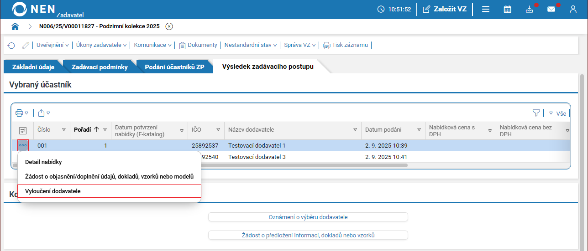Go to the home page icon

coord(15,26)
